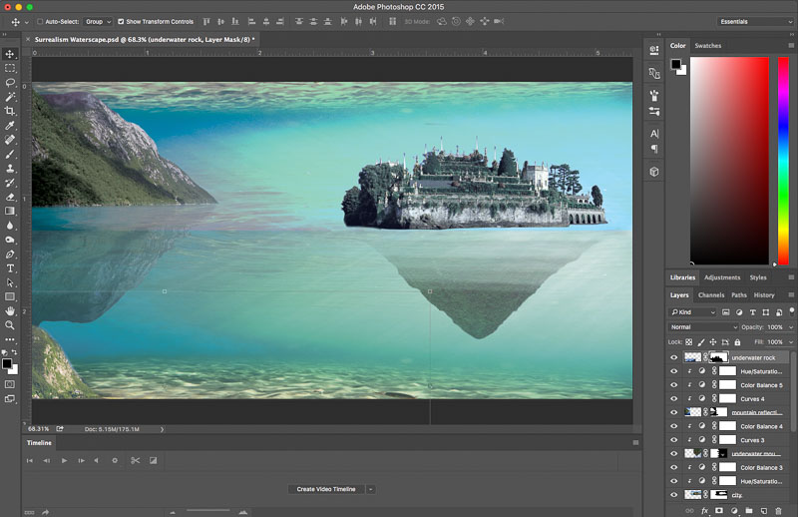This screenshot has height=517, width=798.
Task: Open the Paragraph panel icon
Action: [x=654, y=149]
